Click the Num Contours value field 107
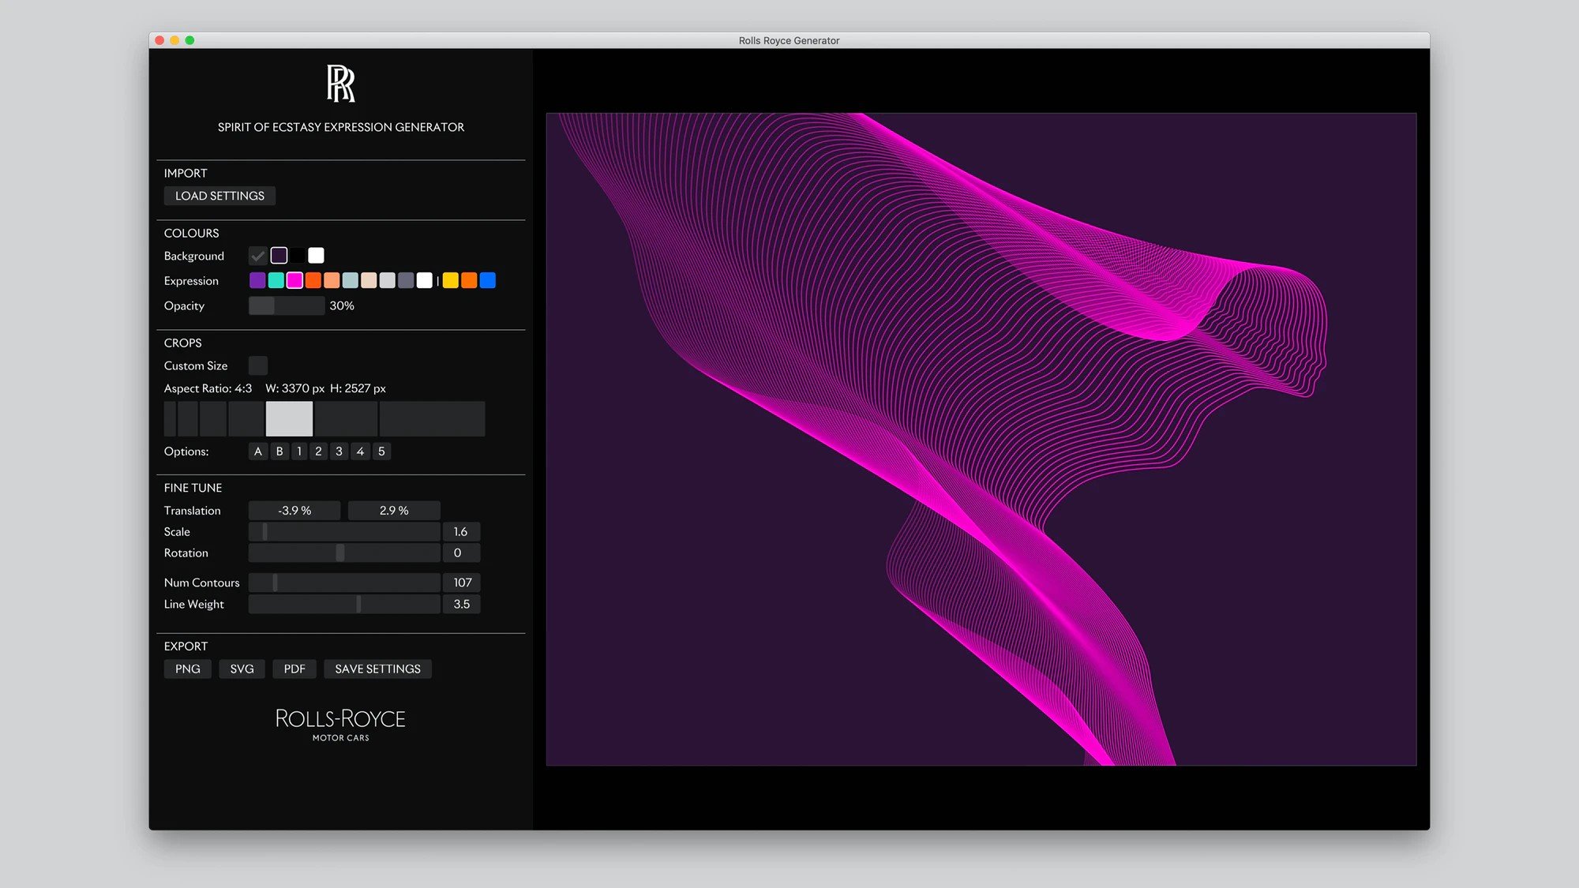The height and width of the screenshot is (888, 1579). pyautogui.click(x=462, y=583)
